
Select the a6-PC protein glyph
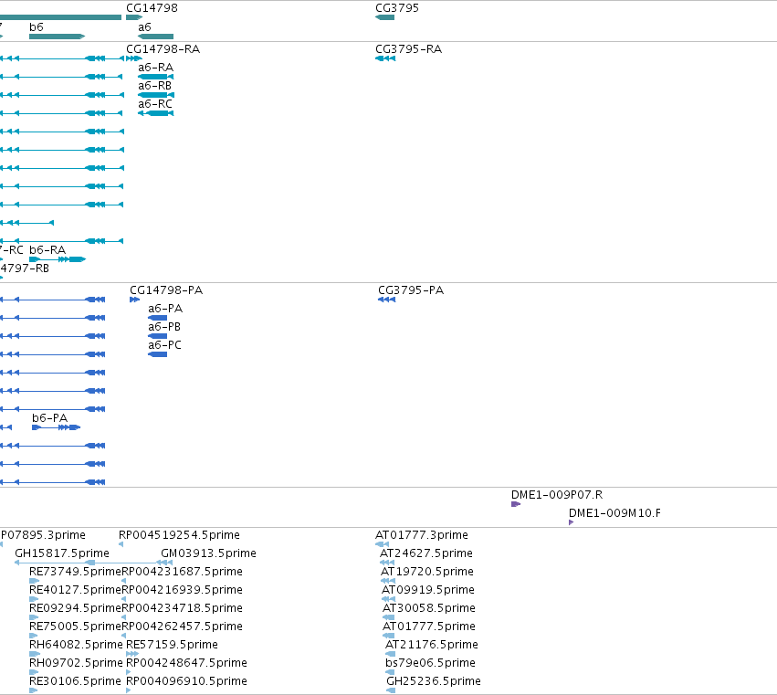(x=158, y=354)
